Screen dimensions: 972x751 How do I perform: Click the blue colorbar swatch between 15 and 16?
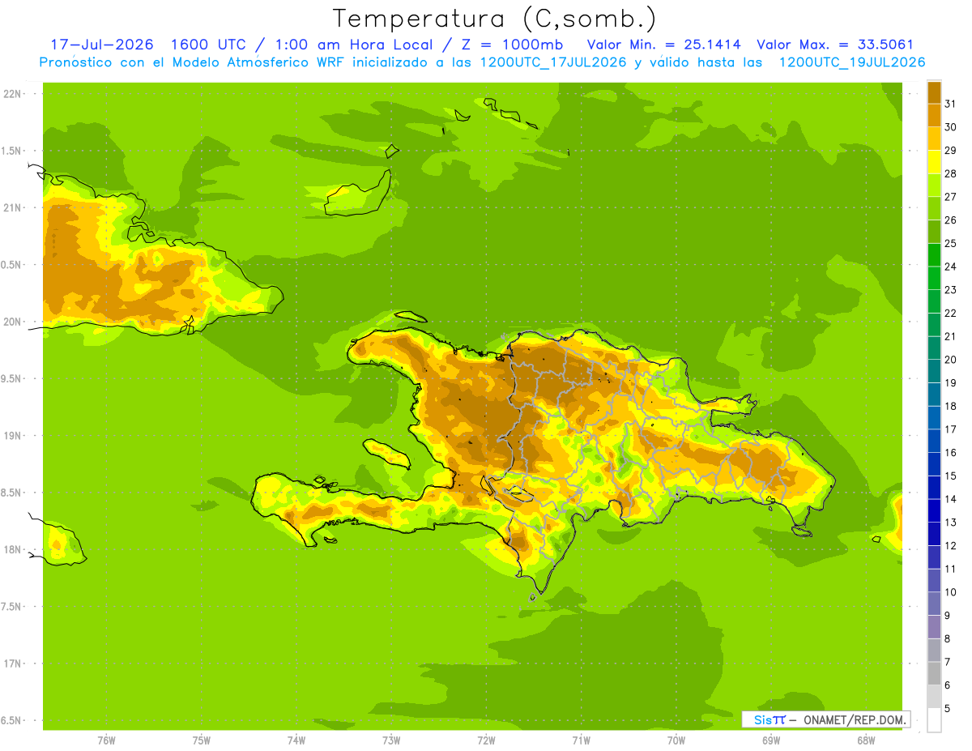934,463
